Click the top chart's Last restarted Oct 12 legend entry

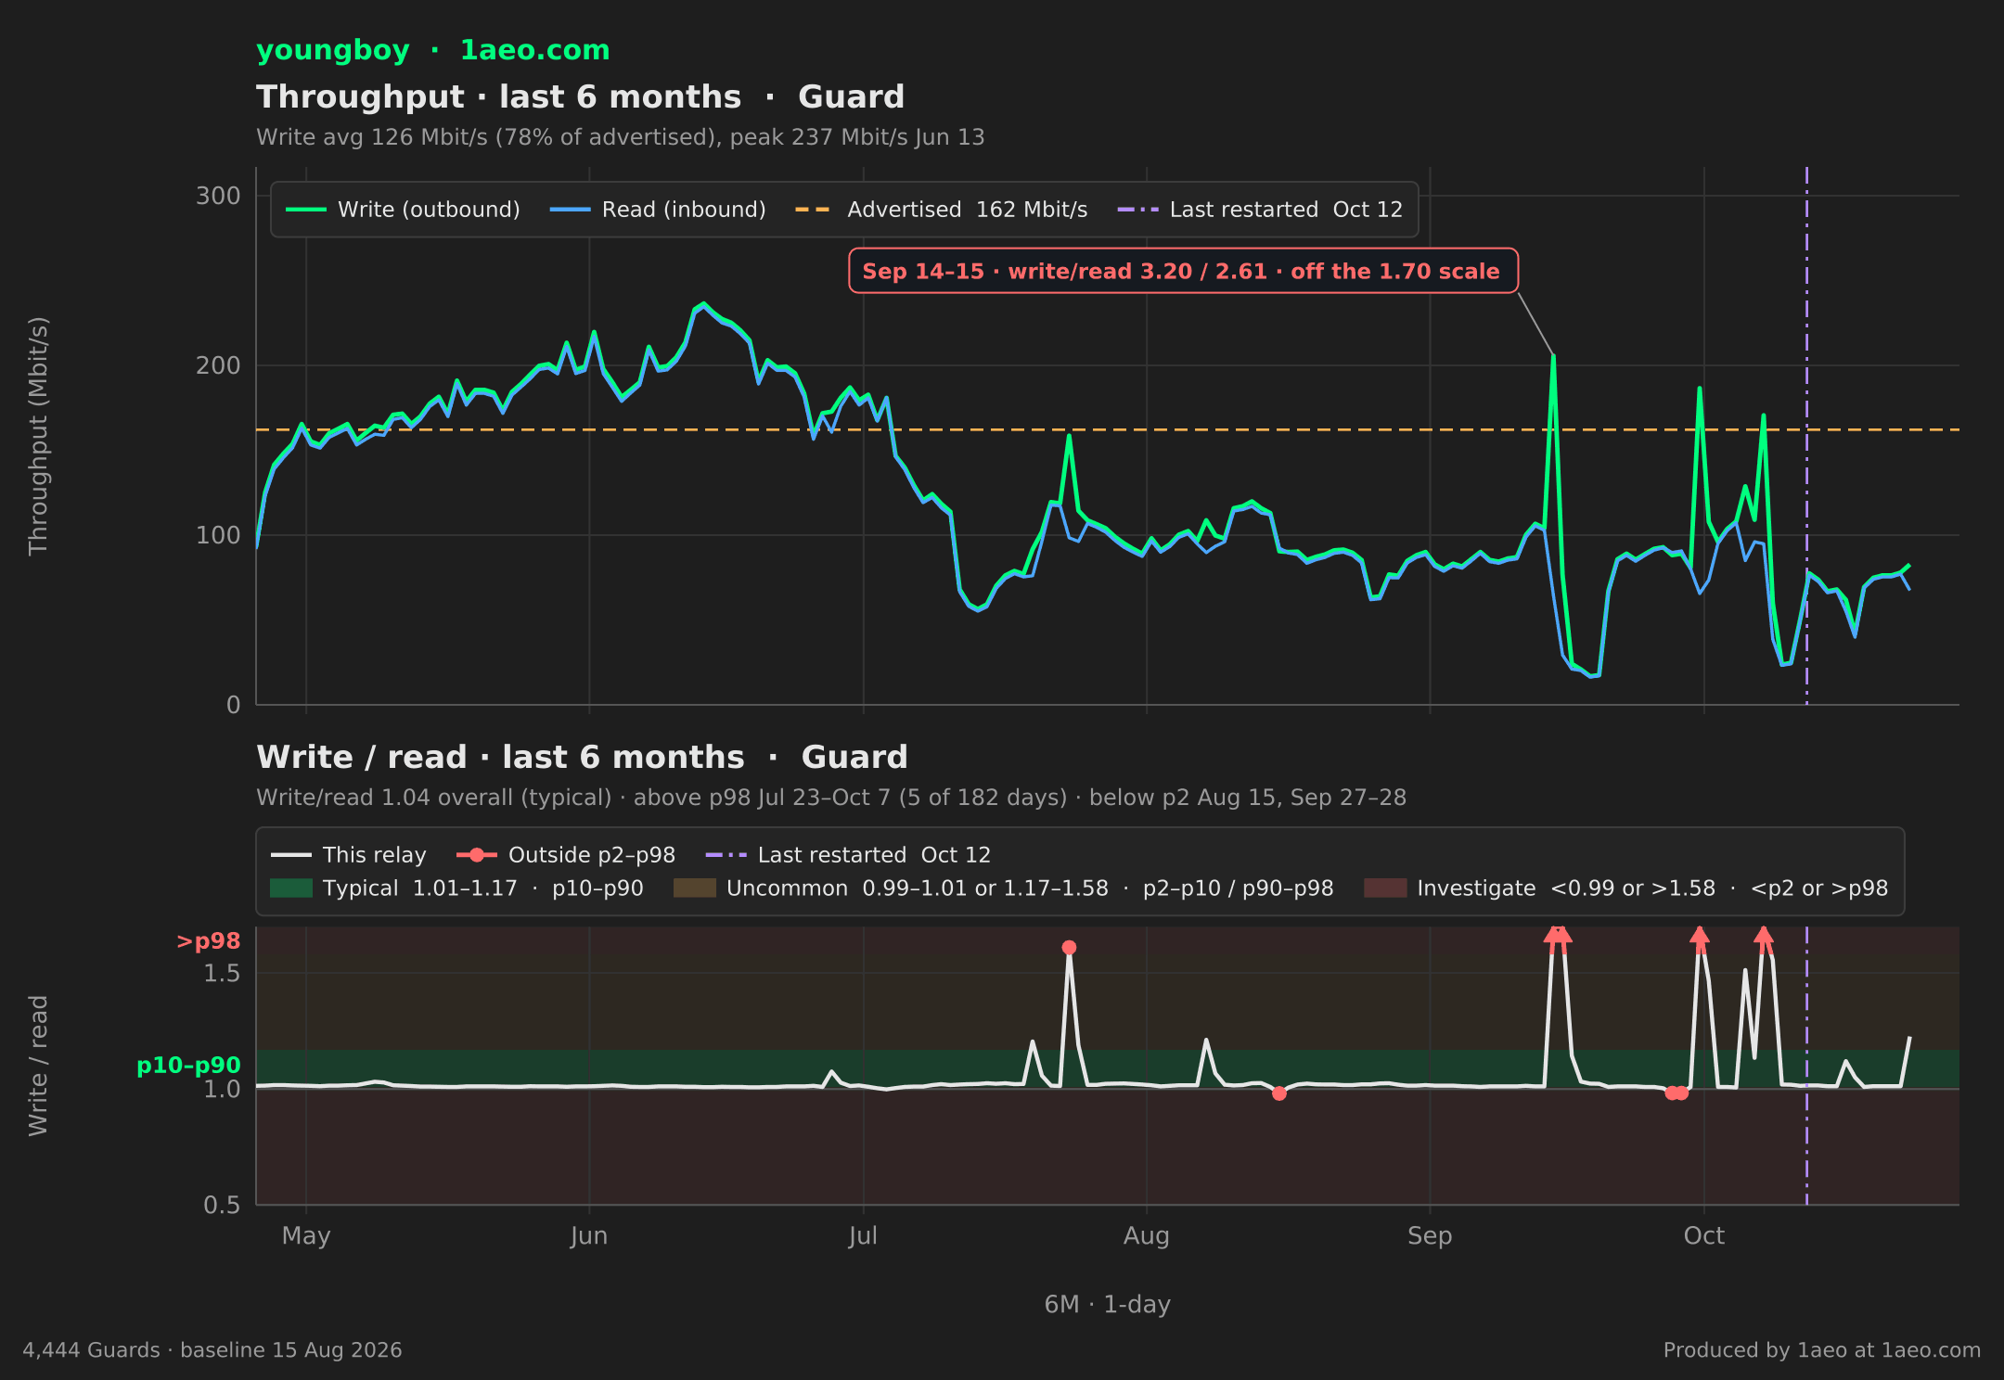1260,210
